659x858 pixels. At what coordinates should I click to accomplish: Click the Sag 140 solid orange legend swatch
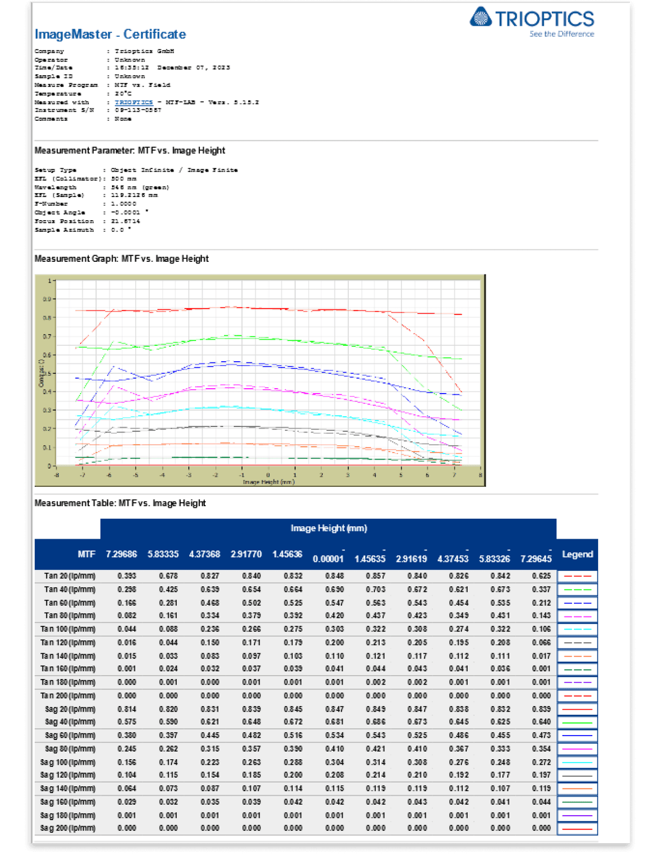click(577, 789)
